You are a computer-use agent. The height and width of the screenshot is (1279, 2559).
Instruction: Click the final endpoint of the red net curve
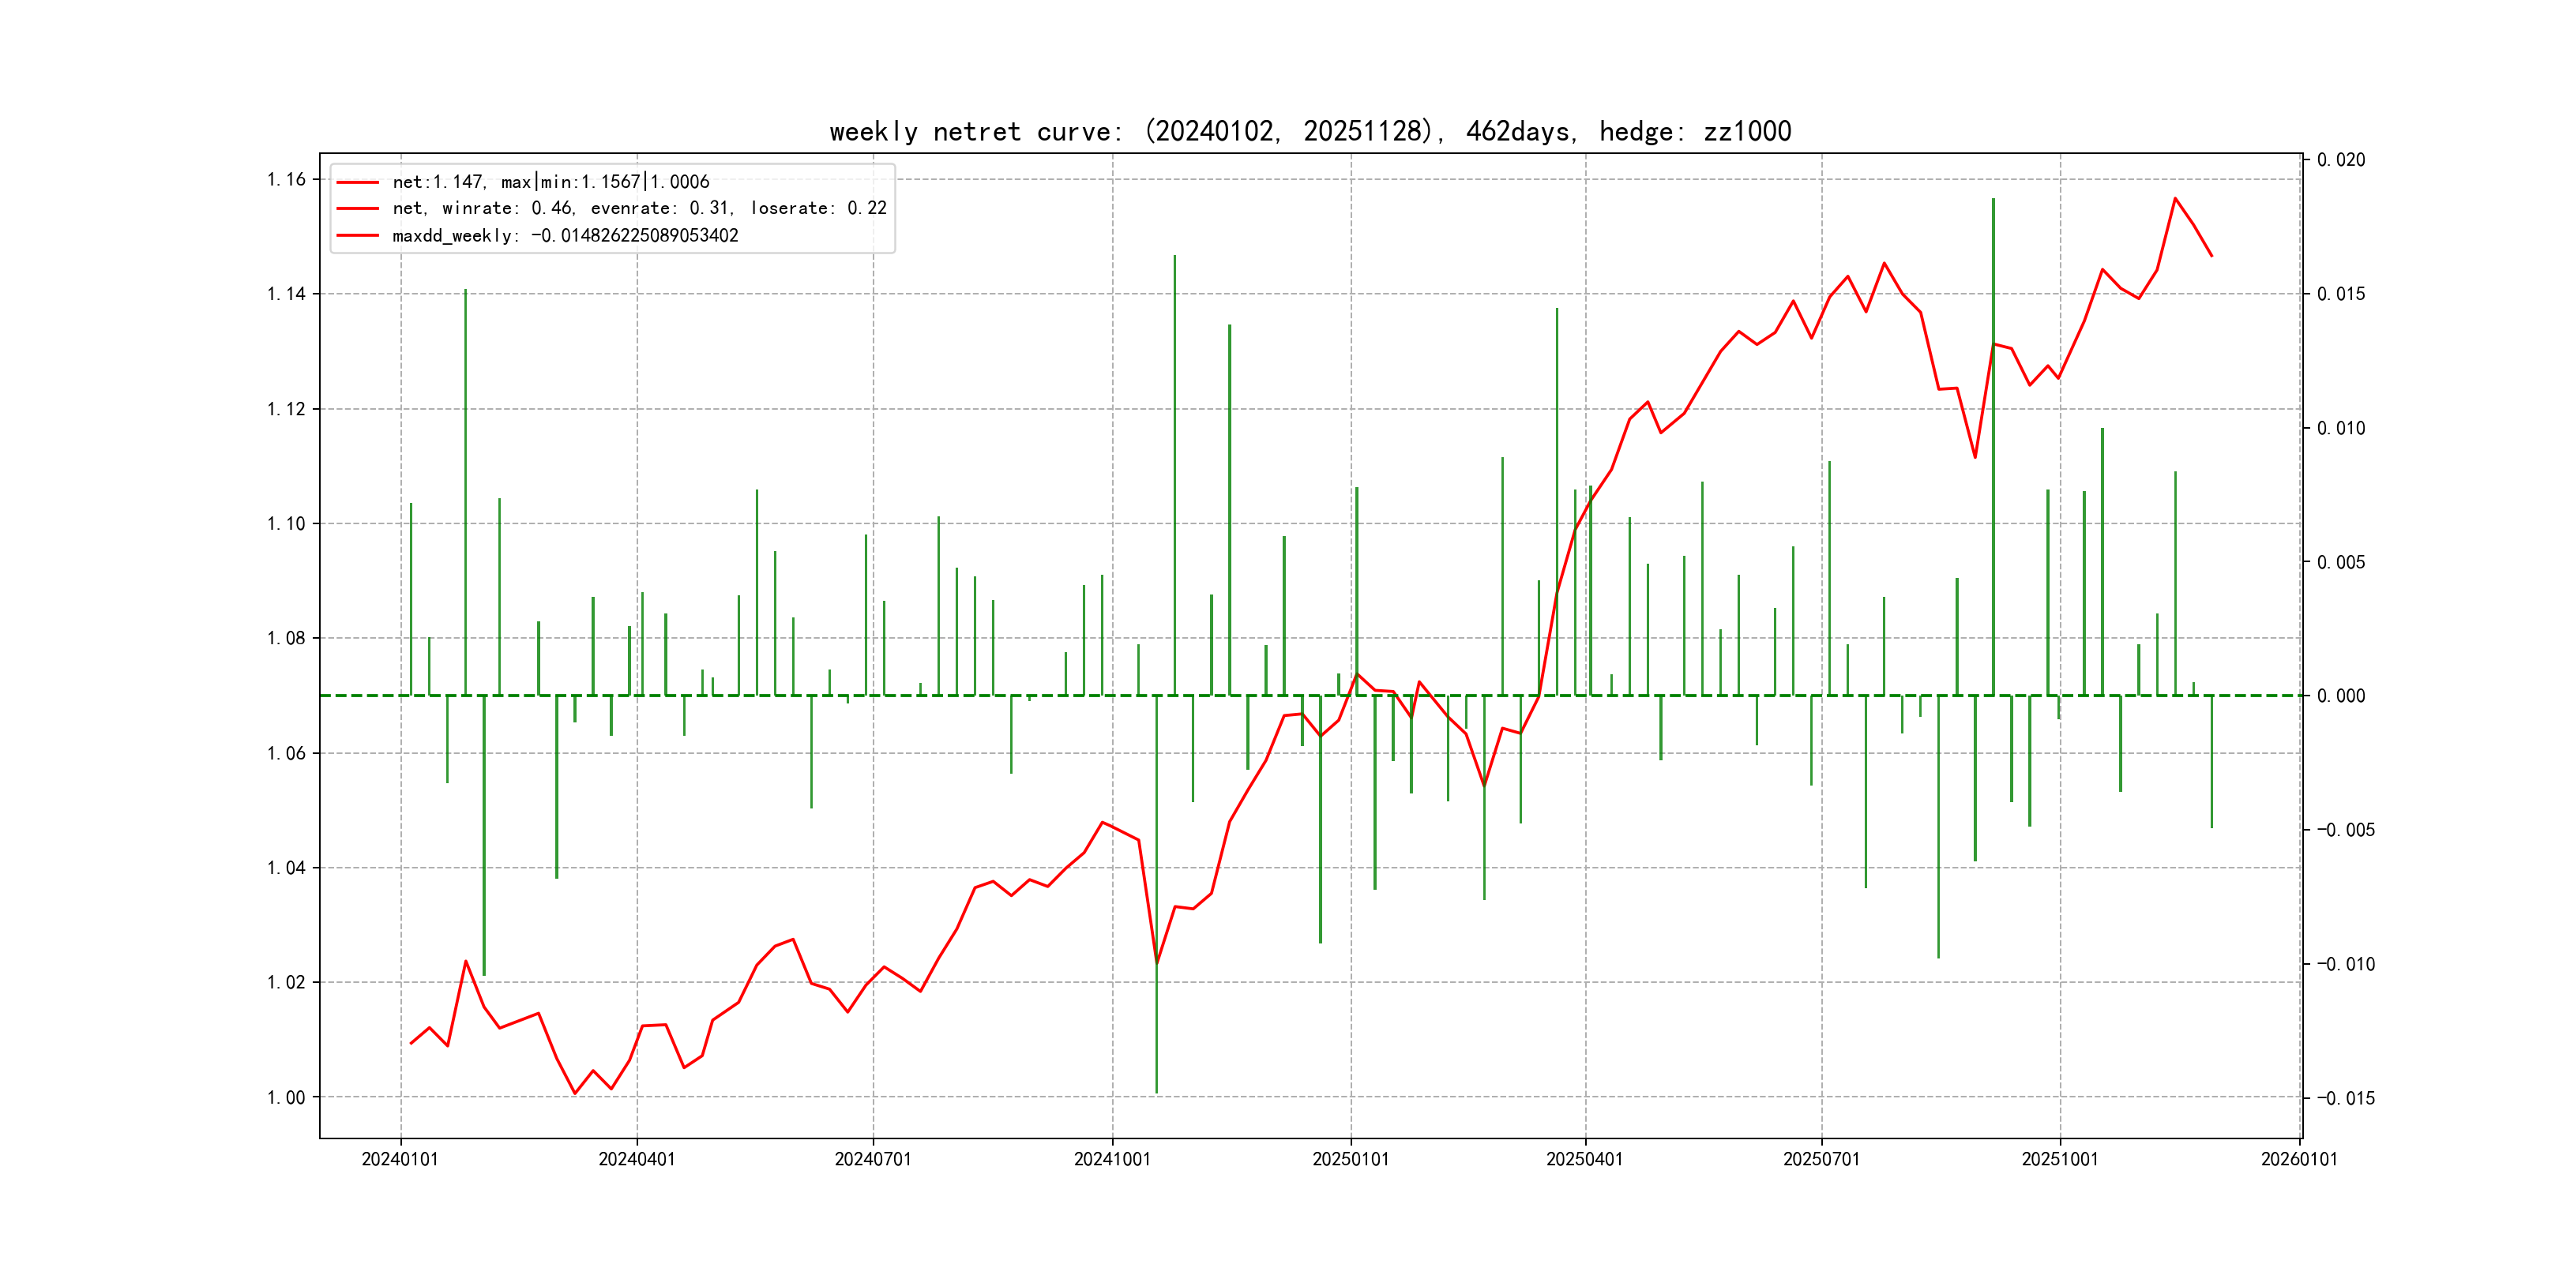[2211, 257]
